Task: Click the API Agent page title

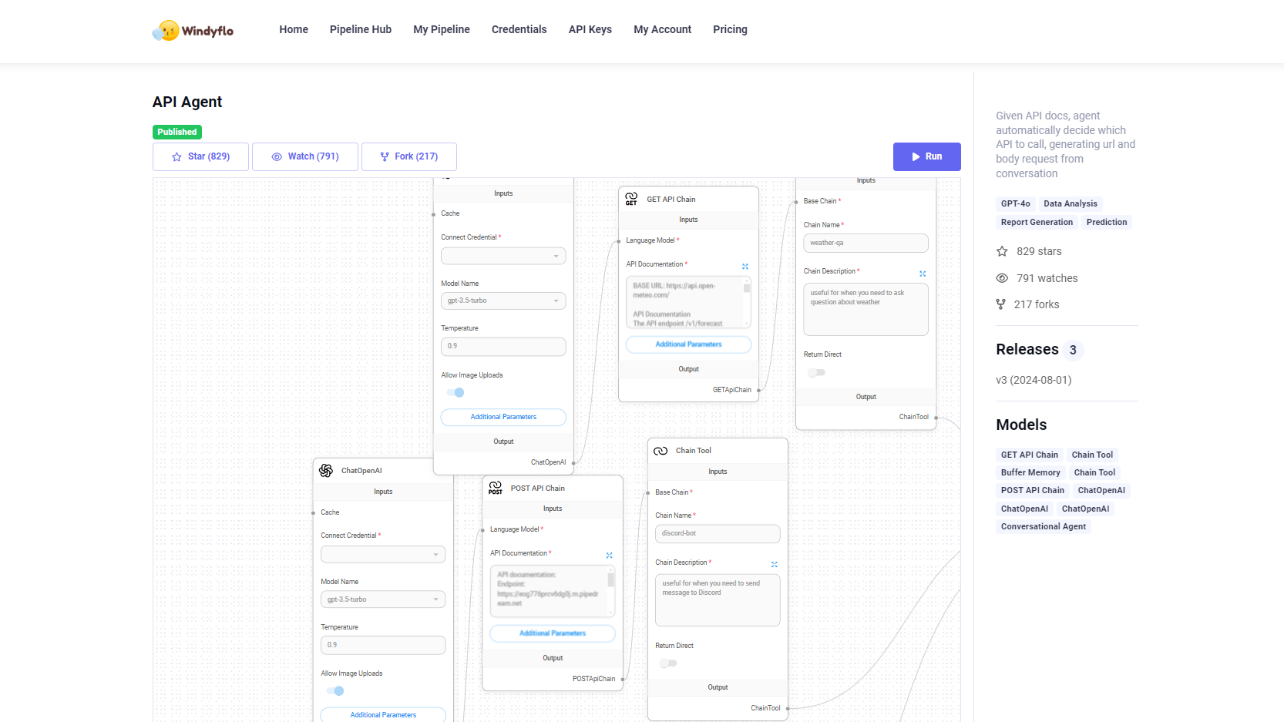Action: pos(187,102)
